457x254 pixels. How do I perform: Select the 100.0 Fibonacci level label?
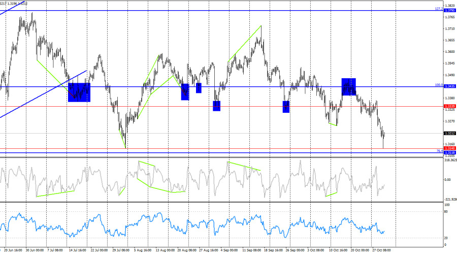(438, 85)
